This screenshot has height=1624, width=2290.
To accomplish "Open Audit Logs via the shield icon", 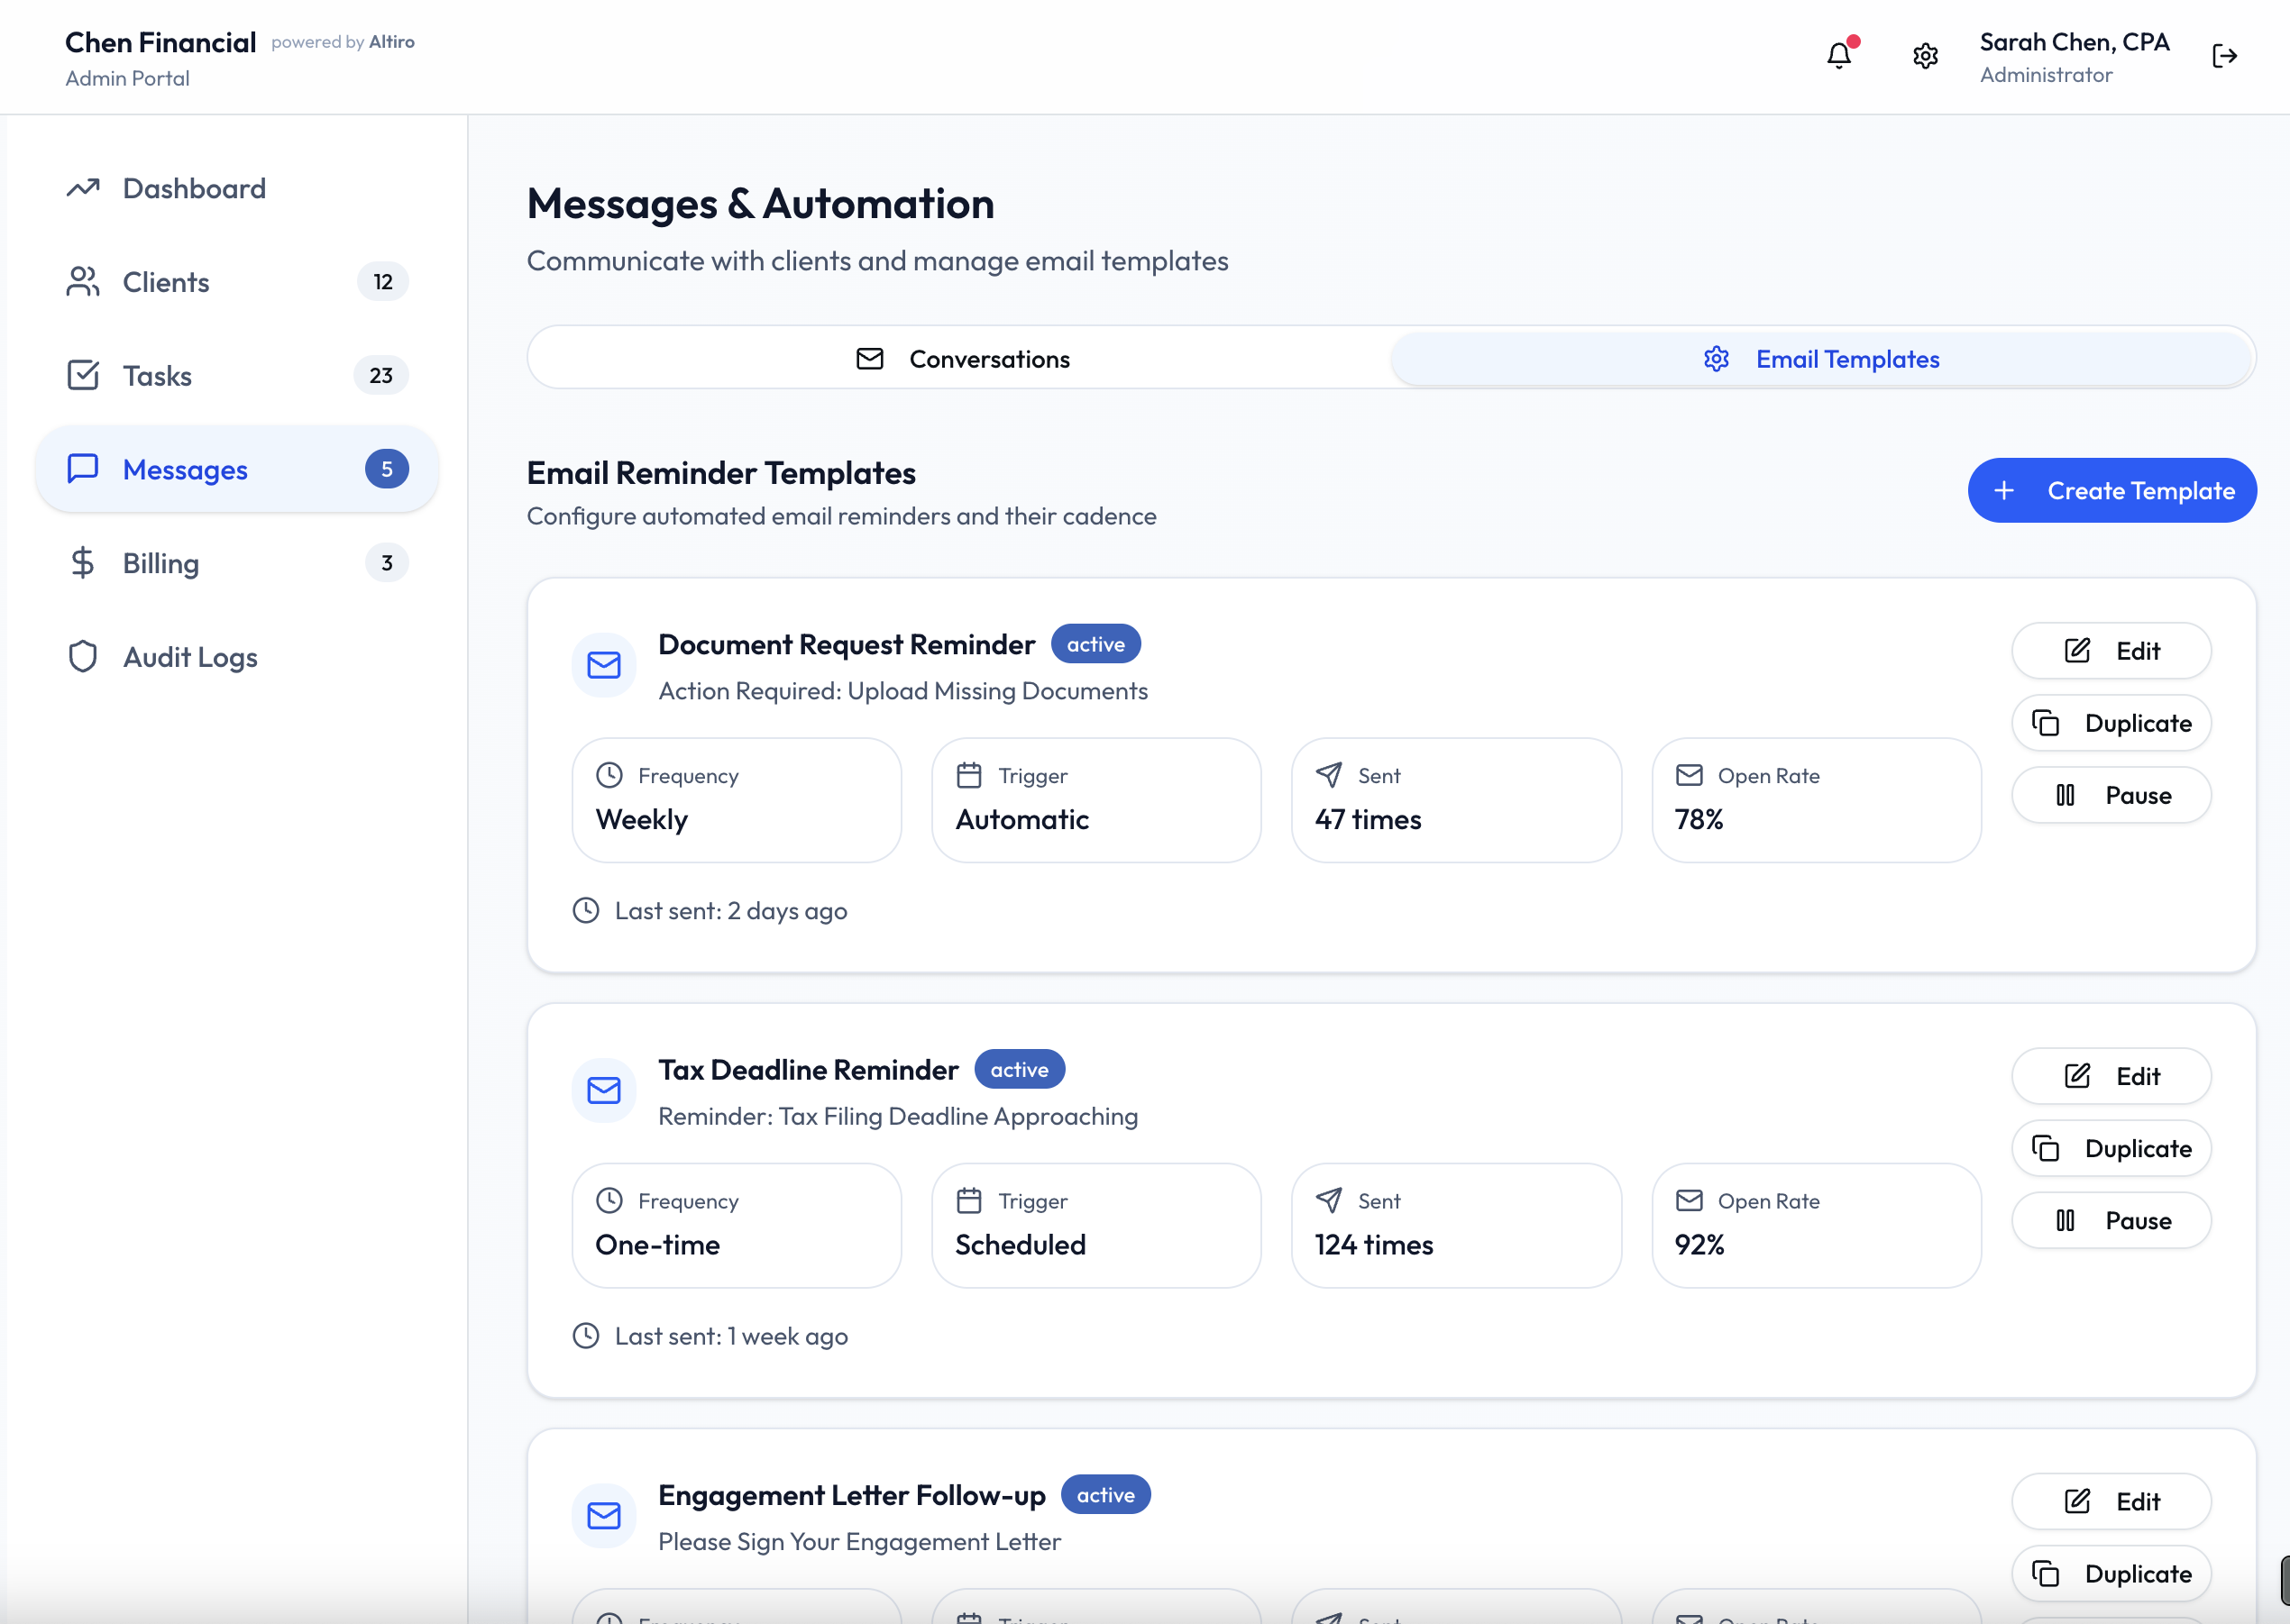I will coord(83,656).
